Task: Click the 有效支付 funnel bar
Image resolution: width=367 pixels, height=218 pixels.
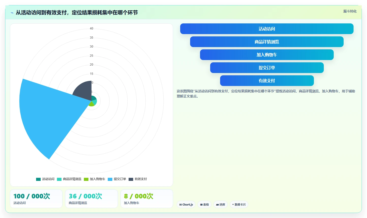Action: coord(267,81)
